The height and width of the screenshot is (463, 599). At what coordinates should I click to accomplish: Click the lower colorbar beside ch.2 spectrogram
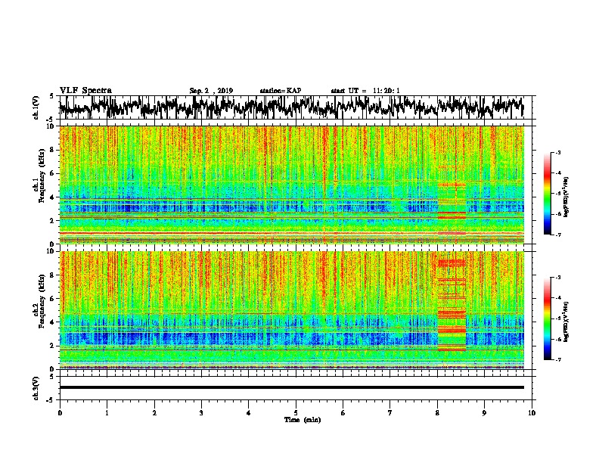point(547,319)
